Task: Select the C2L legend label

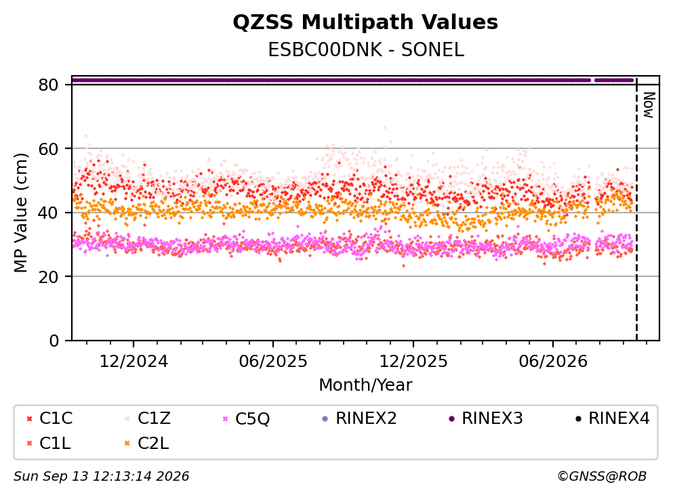Action: (153, 444)
